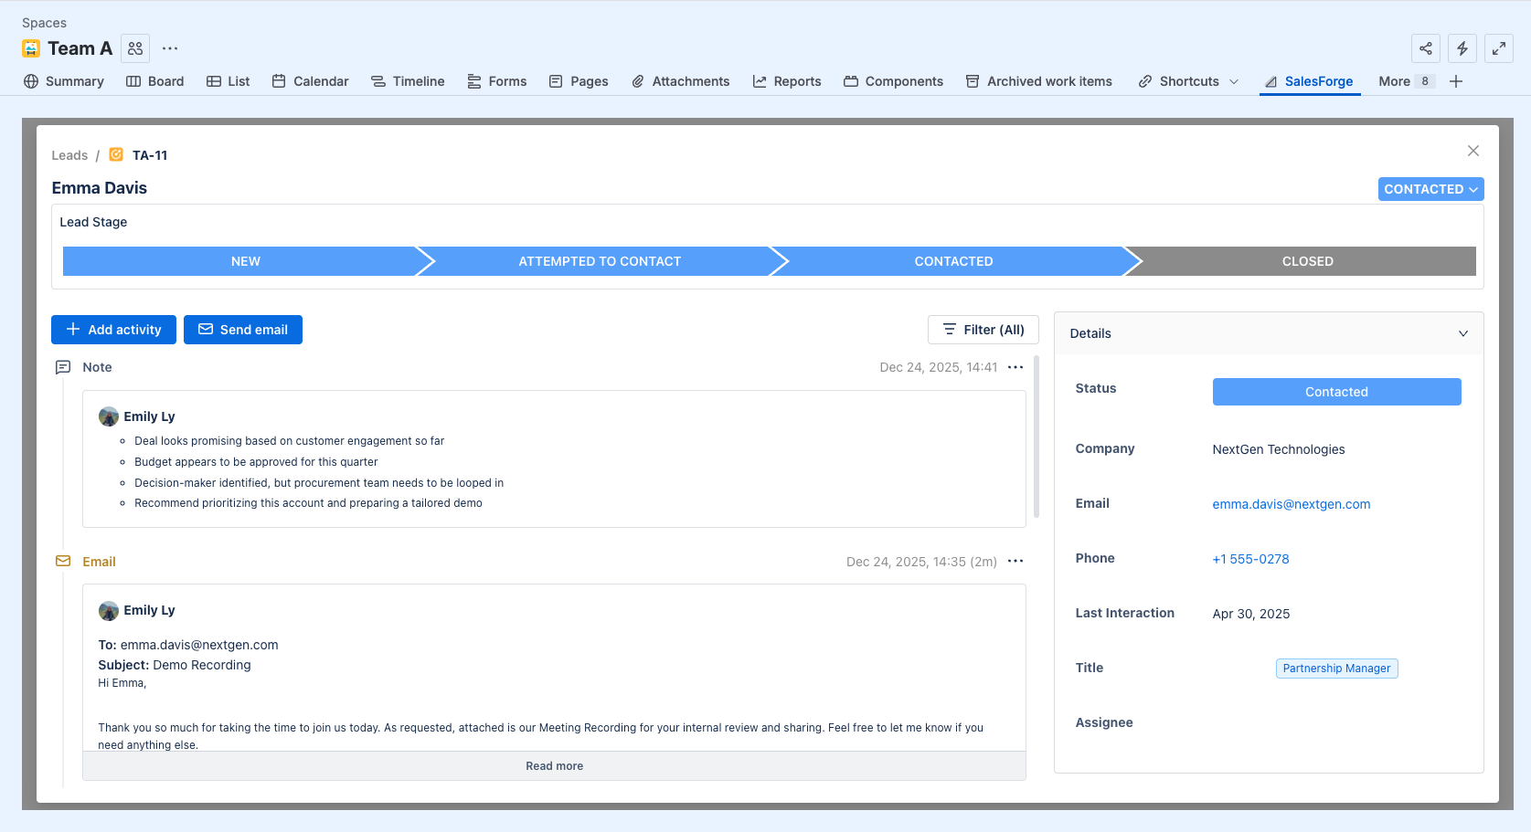The width and height of the screenshot is (1531, 832).
Task: Click the automation lightning bolt icon
Action: point(1462,48)
